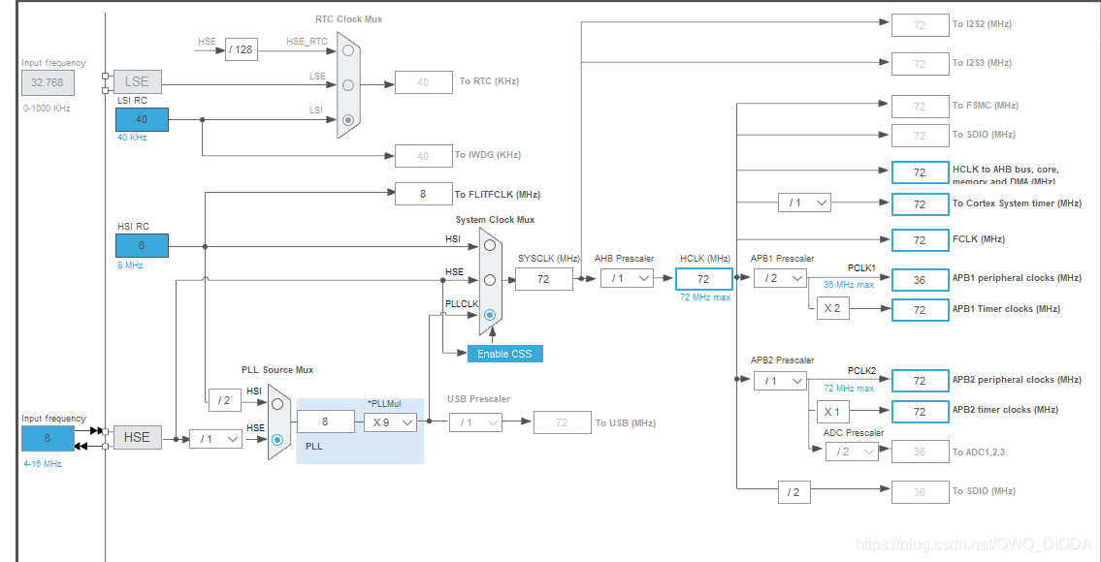Select LSI radio in RTC Clock Mux
Image resolution: width=1101 pixels, height=562 pixels.
pyautogui.click(x=348, y=119)
